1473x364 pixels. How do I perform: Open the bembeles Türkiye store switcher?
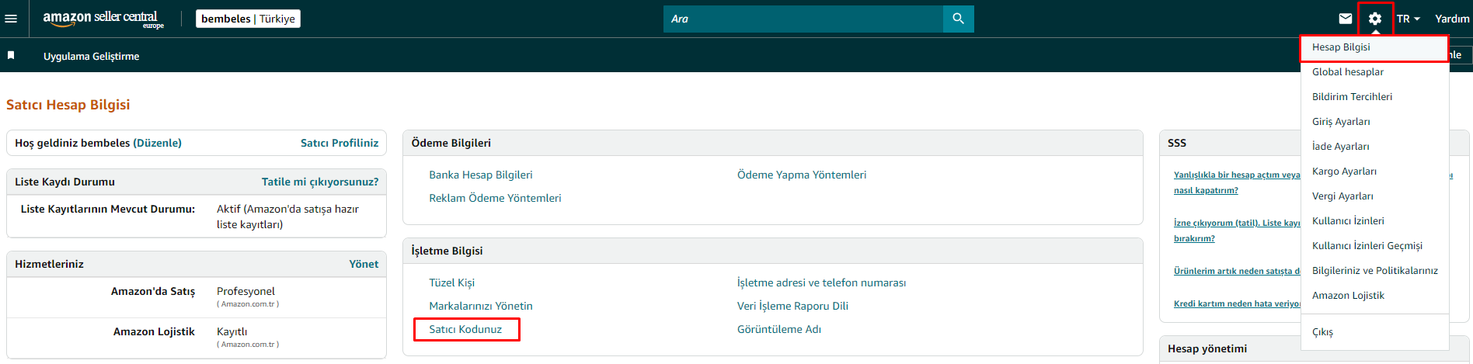248,19
